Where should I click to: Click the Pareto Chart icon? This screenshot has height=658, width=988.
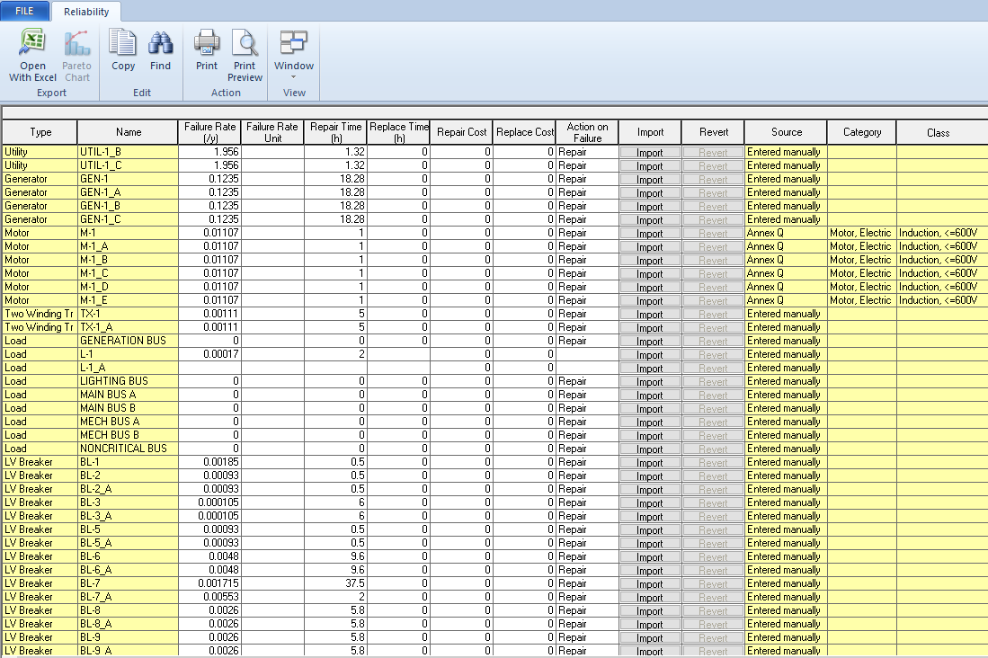coord(76,56)
